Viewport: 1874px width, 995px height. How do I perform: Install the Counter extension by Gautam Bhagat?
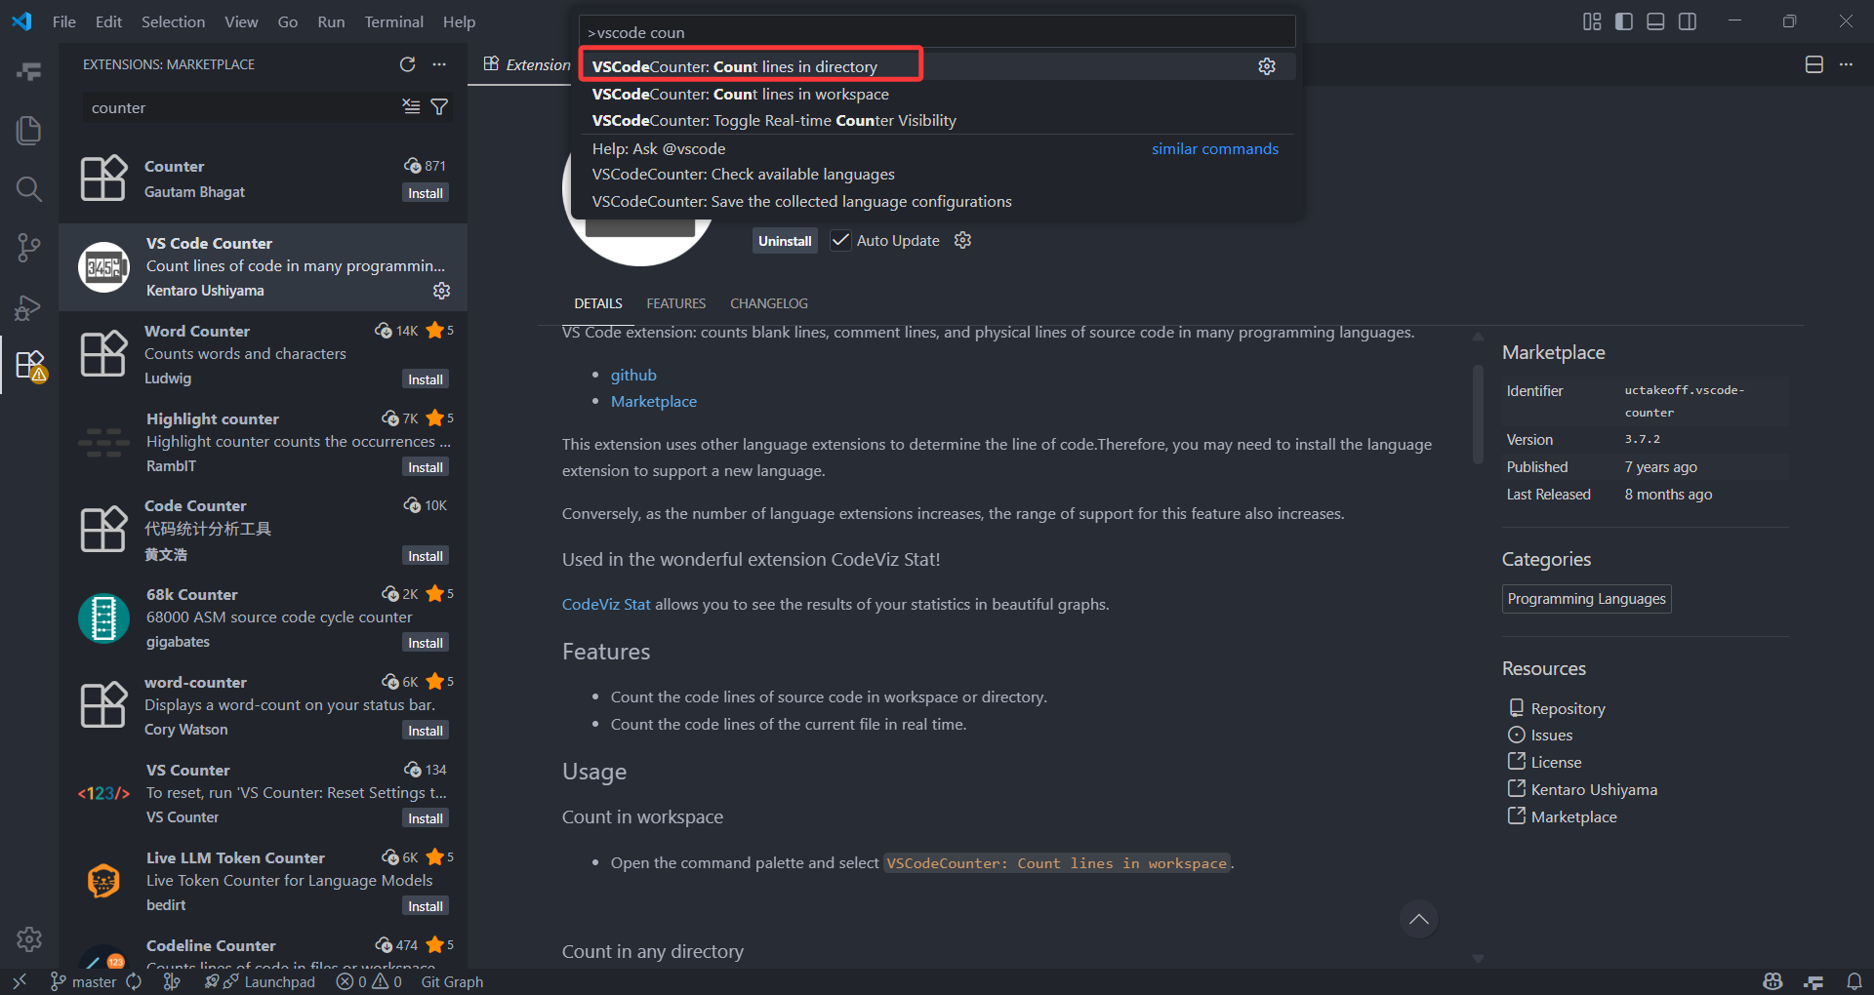click(426, 193)
